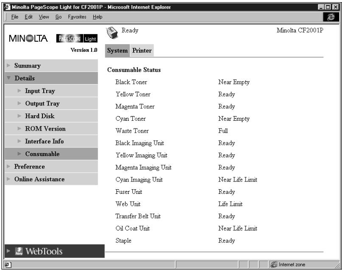The image size is (342, 270).
Task: Open the Go menu
Action: 58,17
